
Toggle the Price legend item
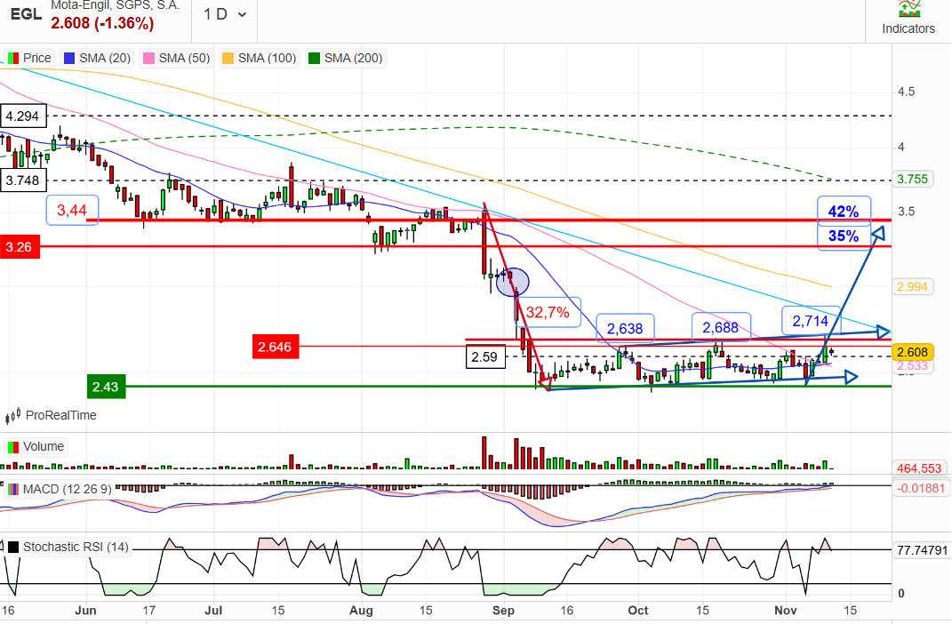[29, 59]
